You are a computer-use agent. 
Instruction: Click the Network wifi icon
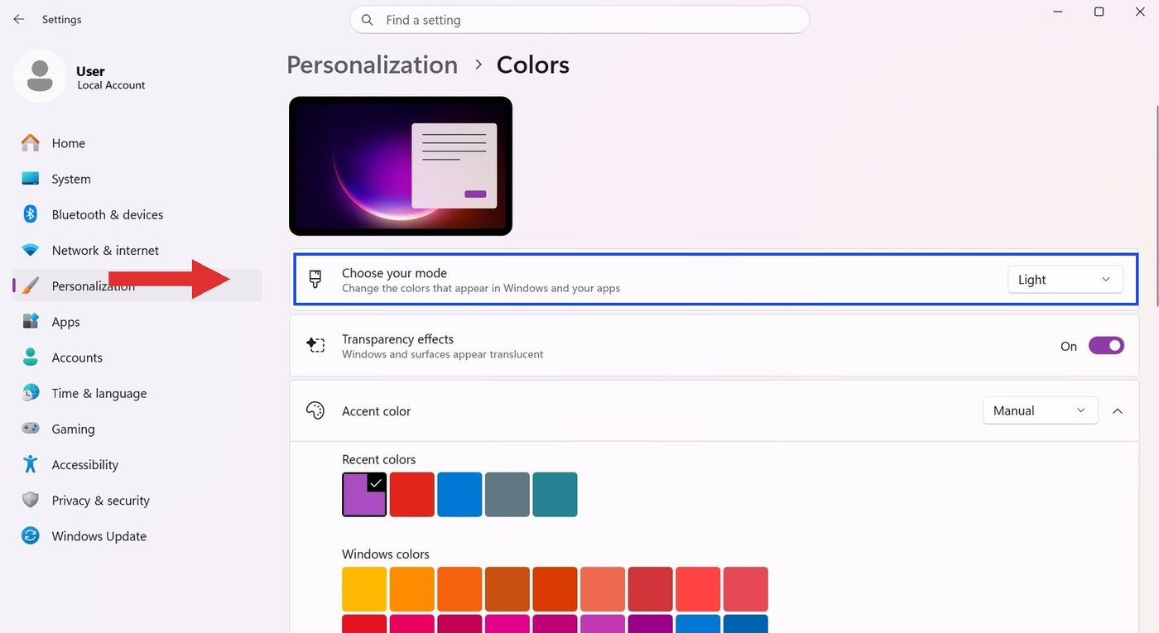click(31, 250)
